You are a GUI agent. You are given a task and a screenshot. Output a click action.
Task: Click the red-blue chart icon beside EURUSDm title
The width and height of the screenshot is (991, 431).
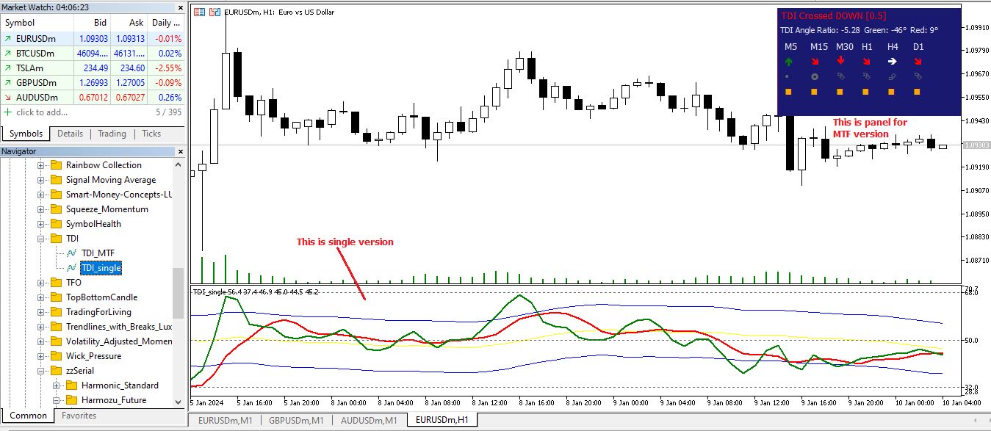point(215,12)
